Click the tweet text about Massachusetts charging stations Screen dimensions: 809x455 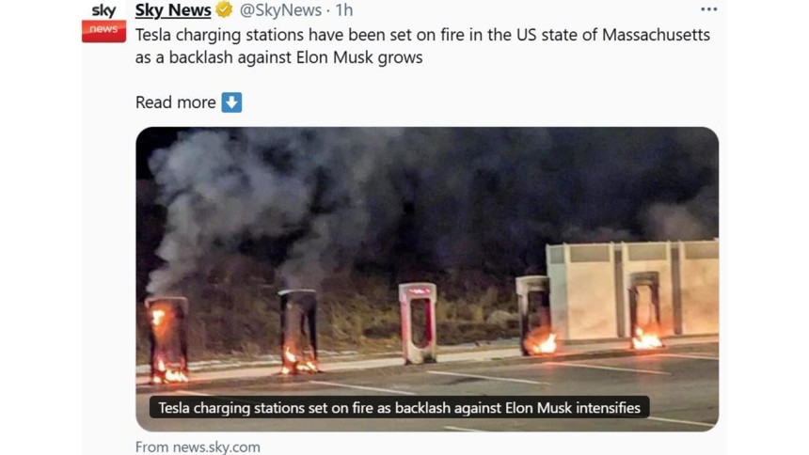coord(422,46)
